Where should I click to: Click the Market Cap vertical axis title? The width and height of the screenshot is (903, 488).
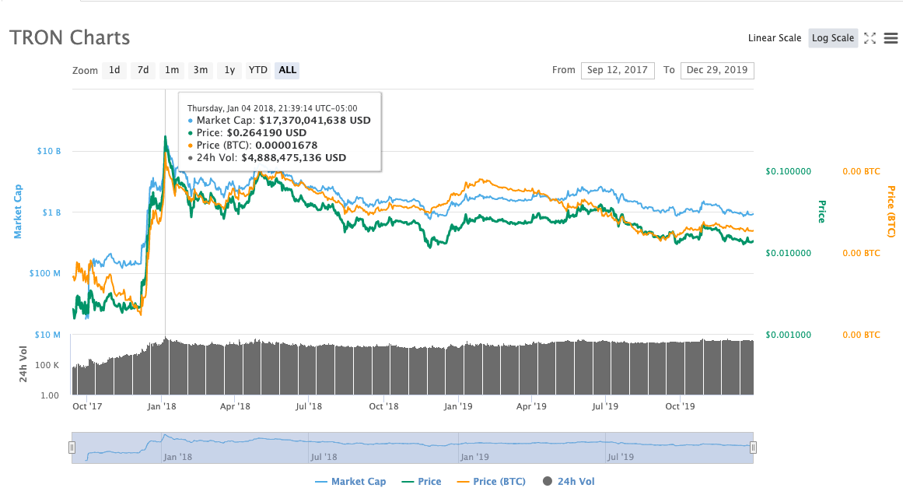pos(18,212)
